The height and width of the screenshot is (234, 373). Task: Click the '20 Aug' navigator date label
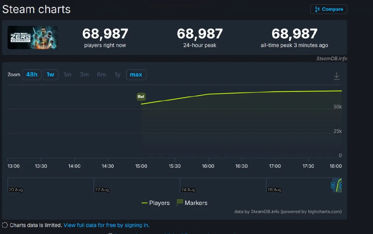click(x=16, y=190)
